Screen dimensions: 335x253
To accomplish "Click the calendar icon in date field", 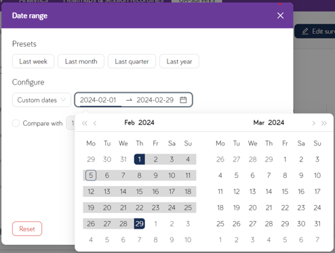I will (x=183, y=99).
